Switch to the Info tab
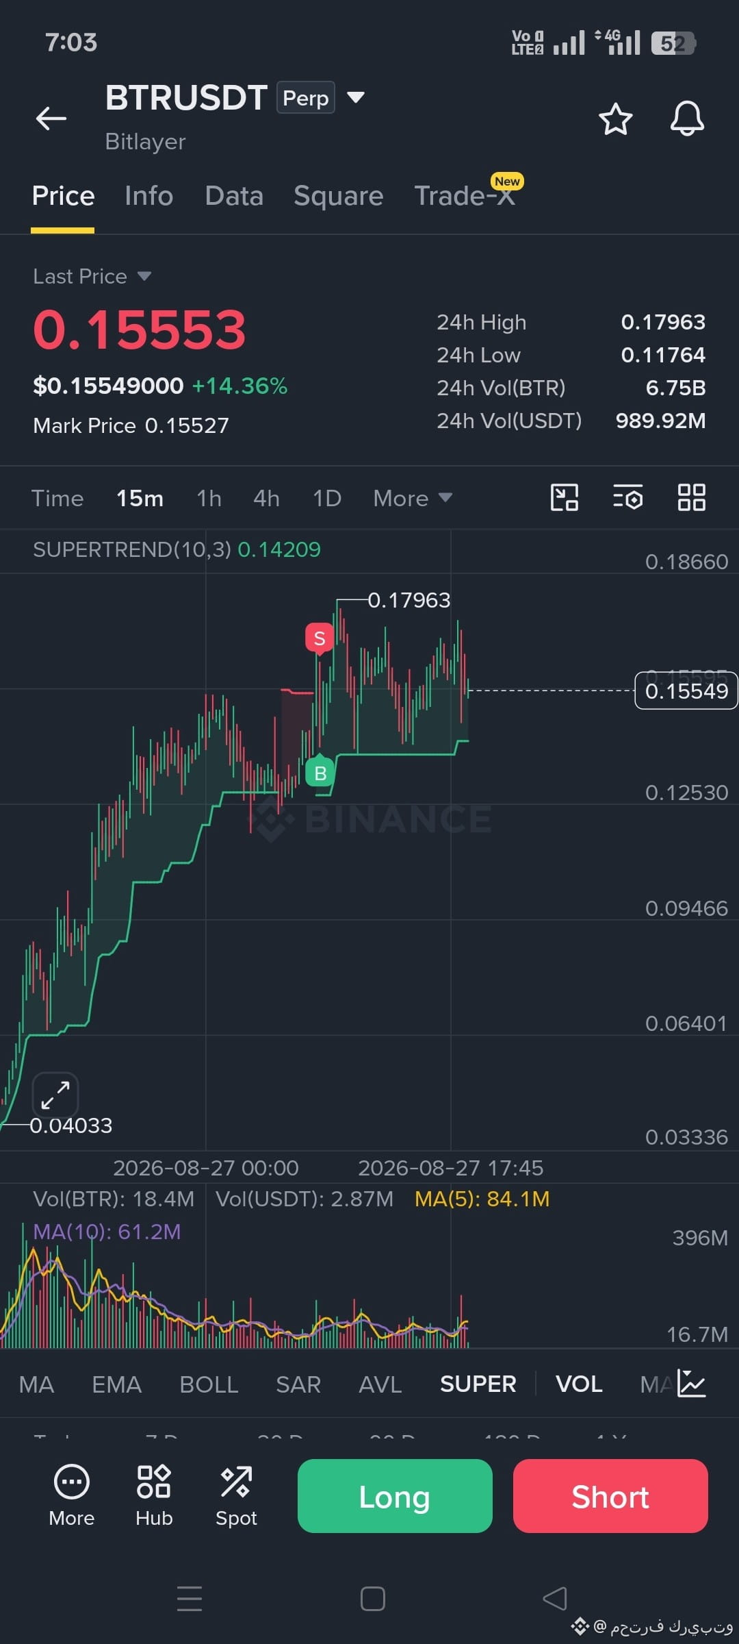739x1644 pixels. tap(148, 196)
